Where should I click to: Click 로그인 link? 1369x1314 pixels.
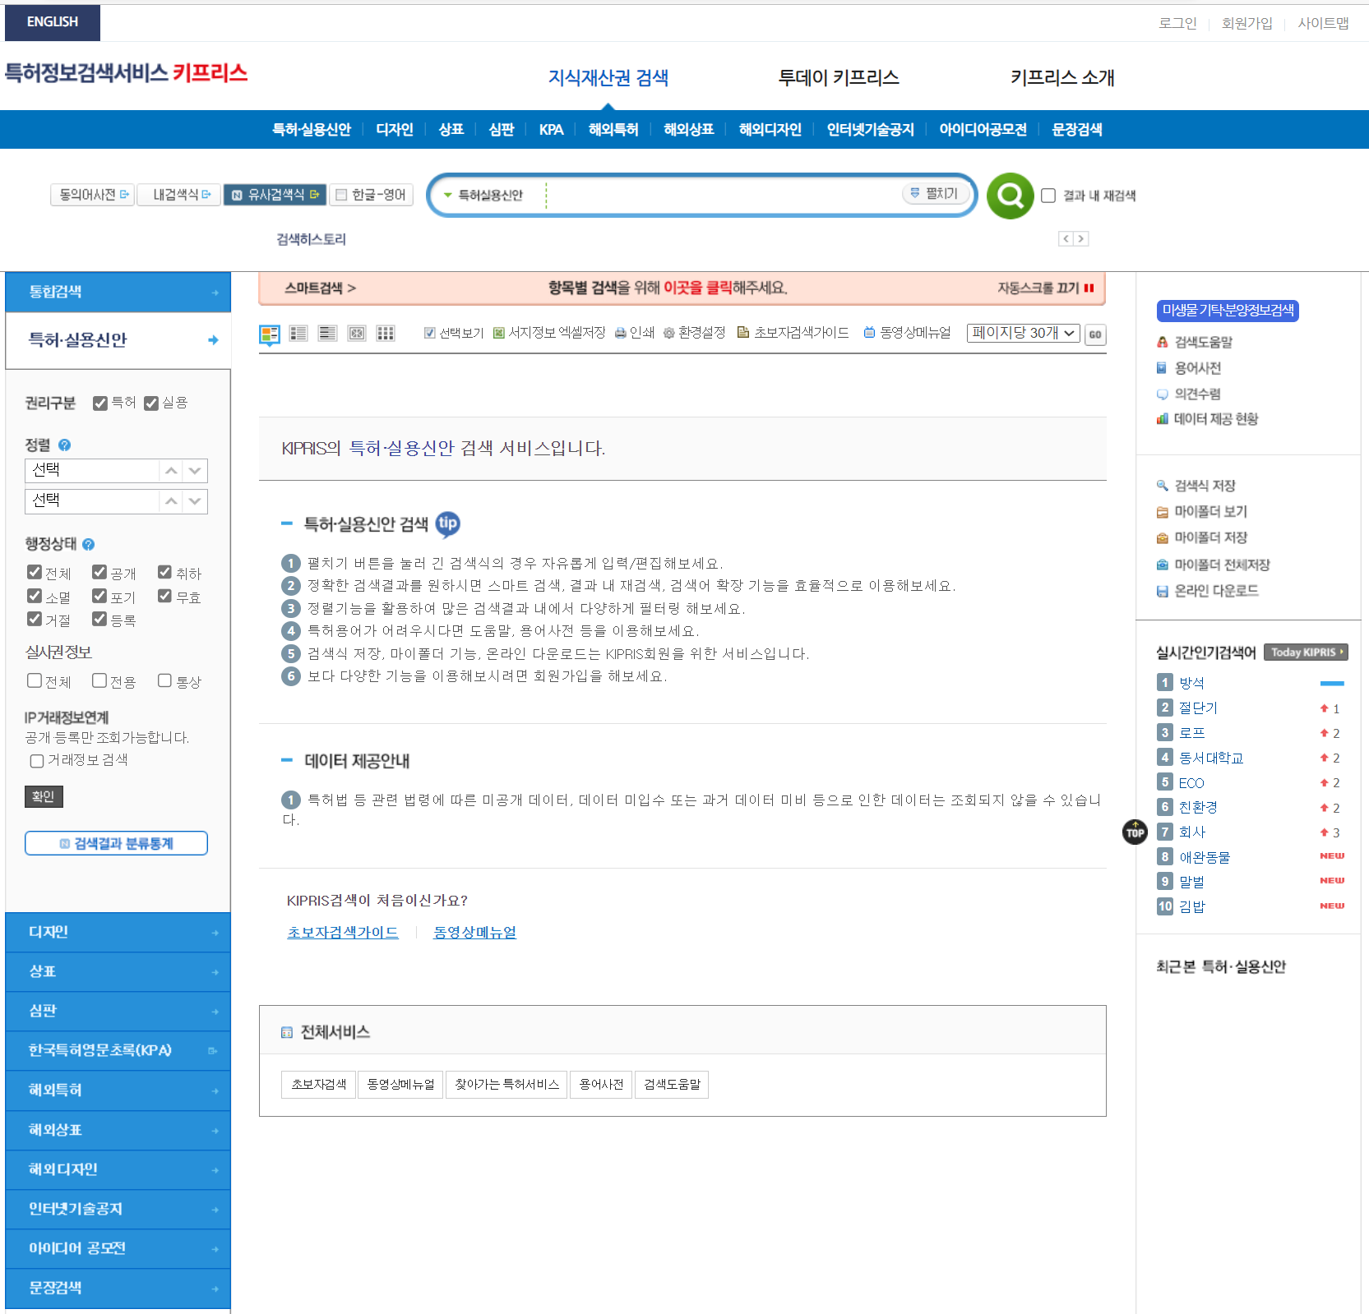pyautogui.click(x=1177, y=23)
